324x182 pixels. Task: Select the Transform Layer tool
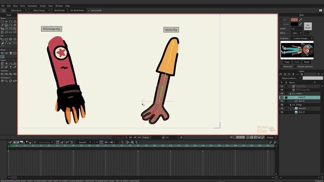tap(2, 64)
